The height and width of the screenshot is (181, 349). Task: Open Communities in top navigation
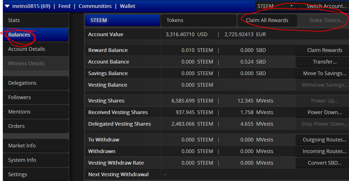95,6
